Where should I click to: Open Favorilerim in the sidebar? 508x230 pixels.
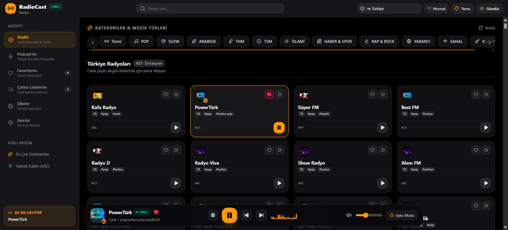click(39, 73)
